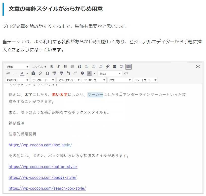The height and width of the screenshot is (196, 206).
Task: Toggle the toolbar toggle (kitchen sink) button
Action: tap(129, 67)
